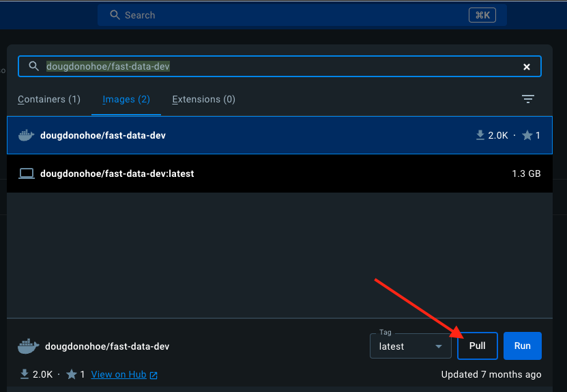567x392 pixels.
Task: Switch to the Extensions (0) tab
Action: click(203, 100)
